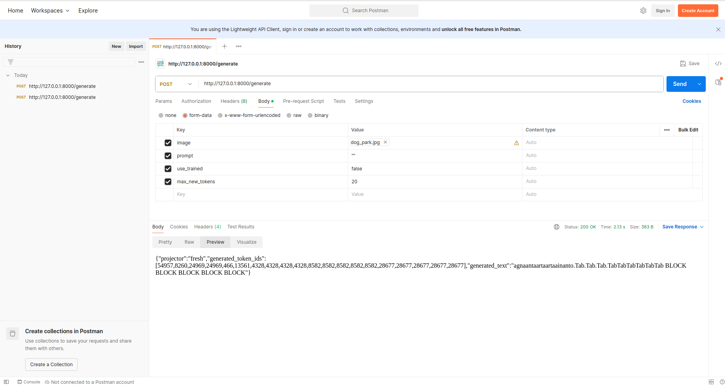Select the x-www-form-urlencoded body type
This screenshot has width=725, height=385.
pos(220,115)
